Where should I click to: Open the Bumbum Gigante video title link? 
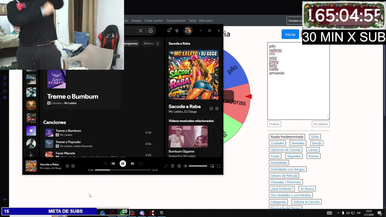tap(182, 151)
